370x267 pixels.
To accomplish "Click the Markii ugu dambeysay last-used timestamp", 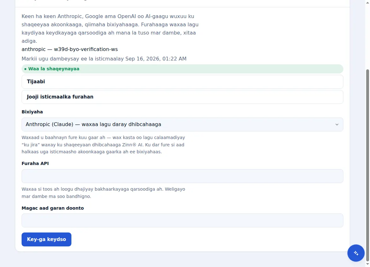I will (104, 59).
